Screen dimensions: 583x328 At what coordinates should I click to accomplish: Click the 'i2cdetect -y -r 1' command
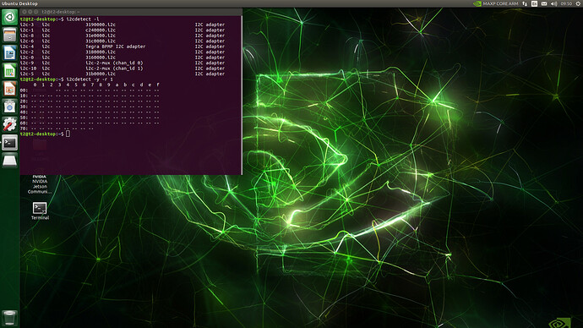90,79
